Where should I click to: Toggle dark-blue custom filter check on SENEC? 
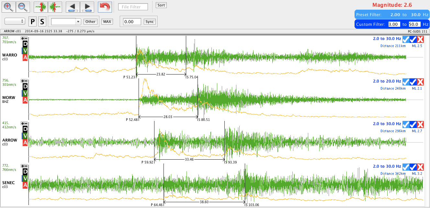(413, 167)
